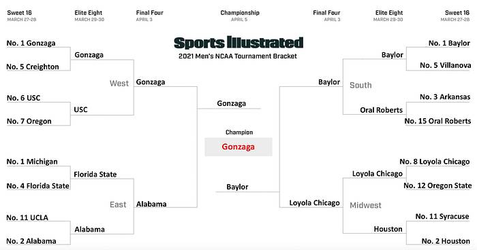Click the No. 6 USC entry
Viewport: 477px width, 250px height.
tap(23, 98)
